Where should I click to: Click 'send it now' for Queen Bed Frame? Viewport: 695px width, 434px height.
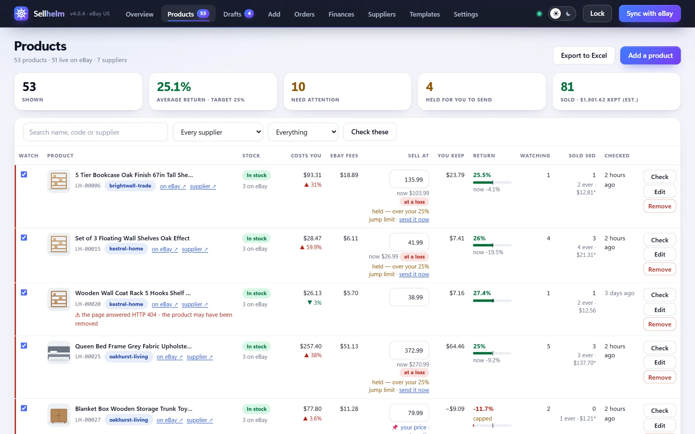pyautogui.click(x=414, y=390)
